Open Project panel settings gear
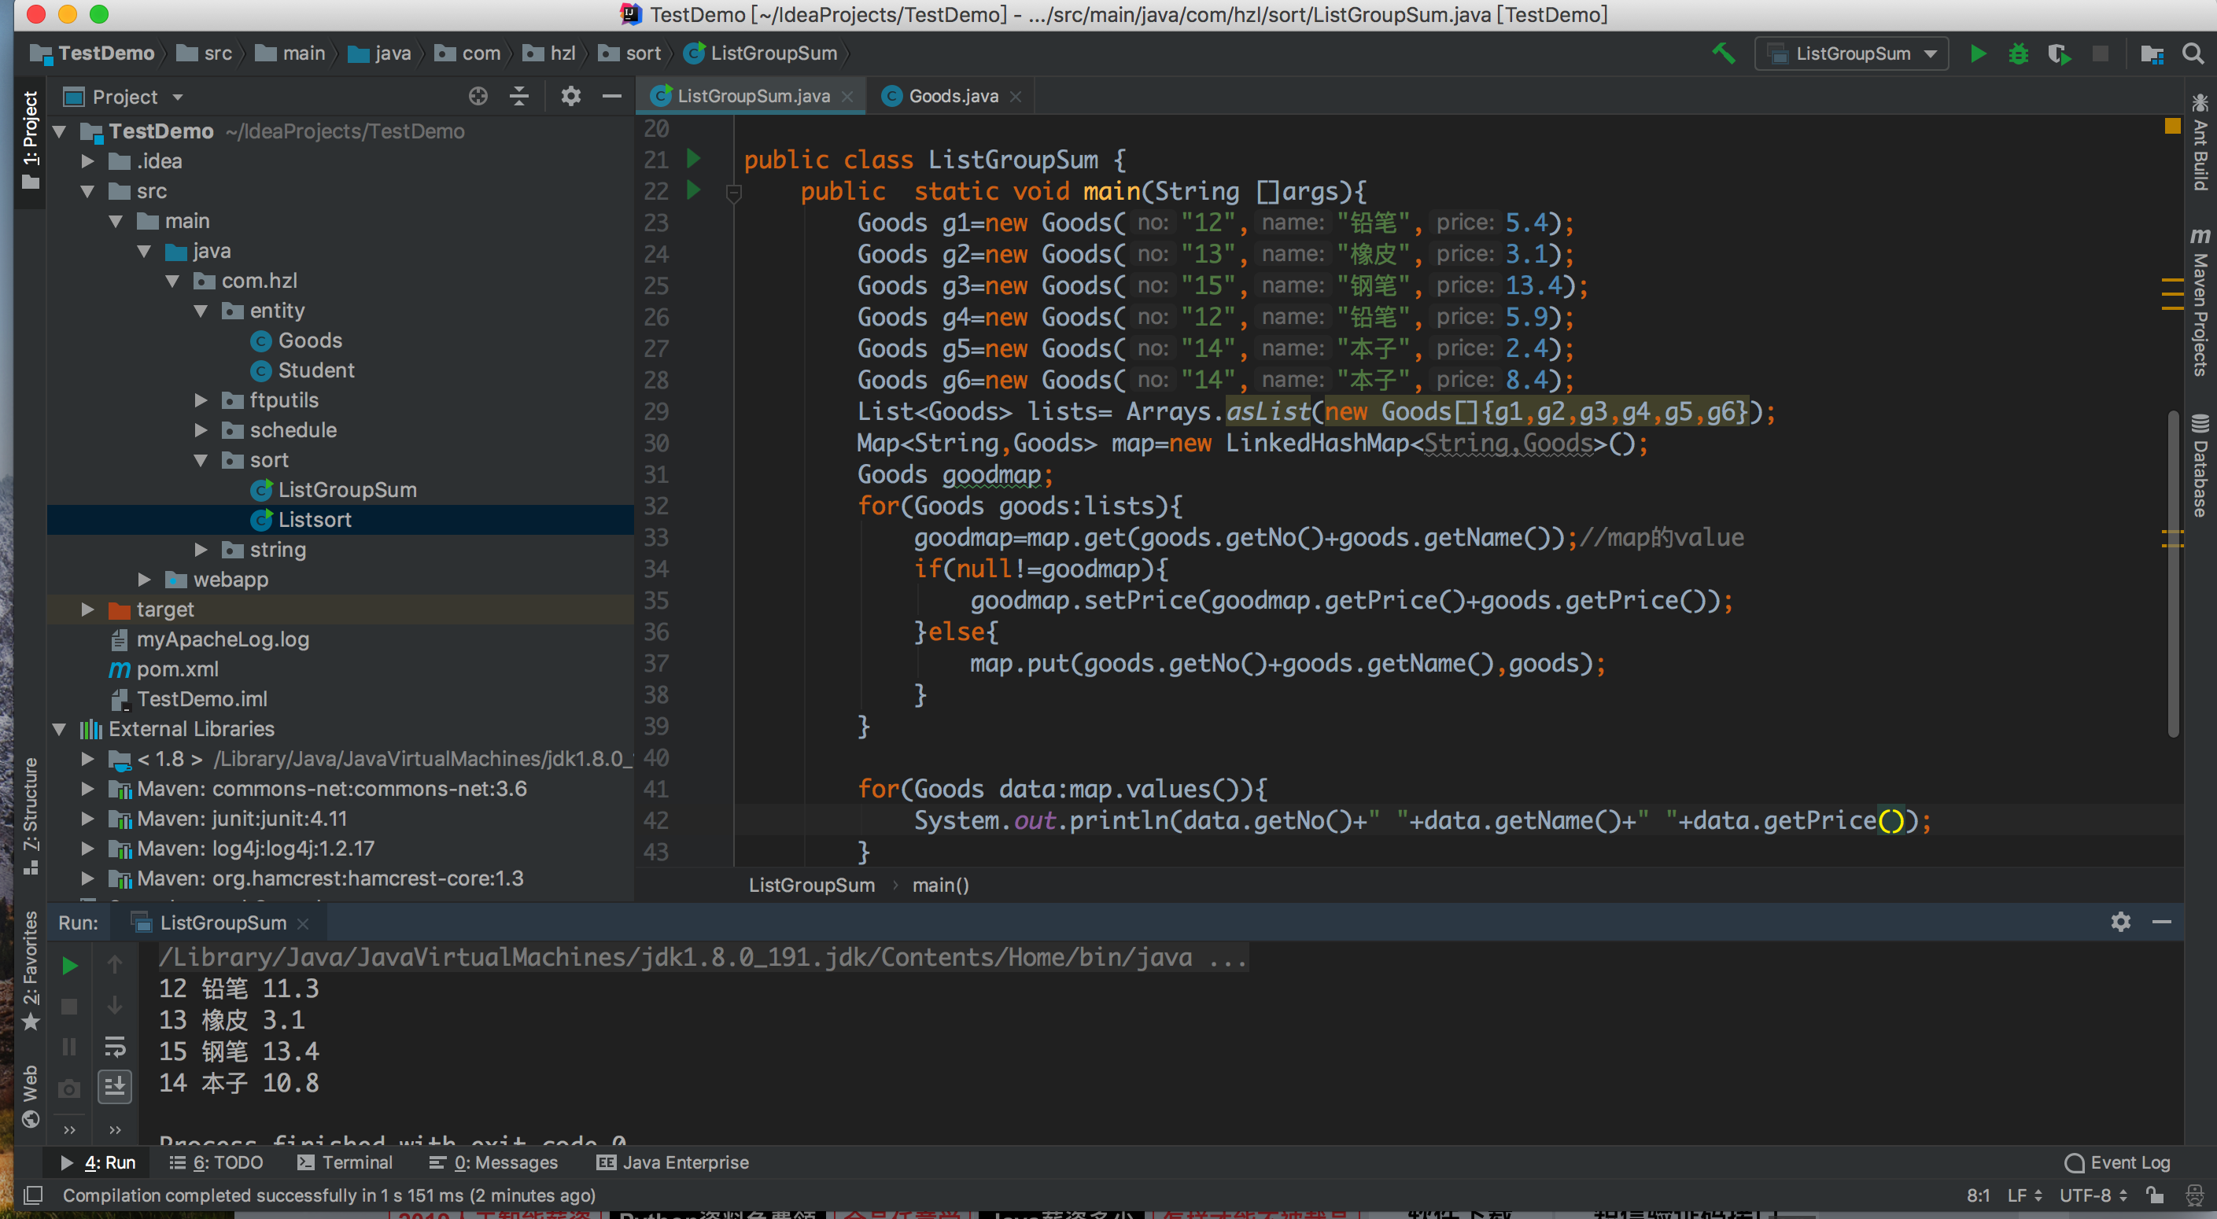The image size is (2217, 1219). click(570, 97)
